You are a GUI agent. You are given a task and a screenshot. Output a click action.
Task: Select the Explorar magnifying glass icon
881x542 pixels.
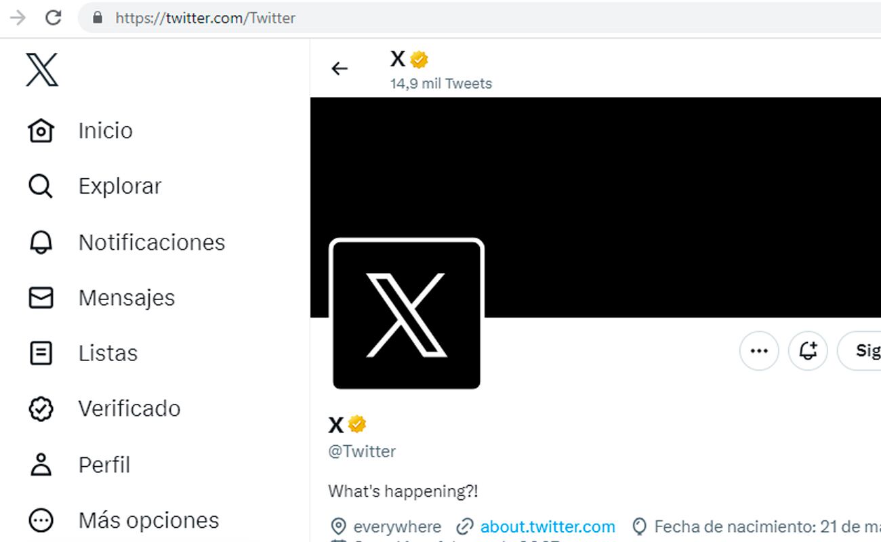click(41, 186)
